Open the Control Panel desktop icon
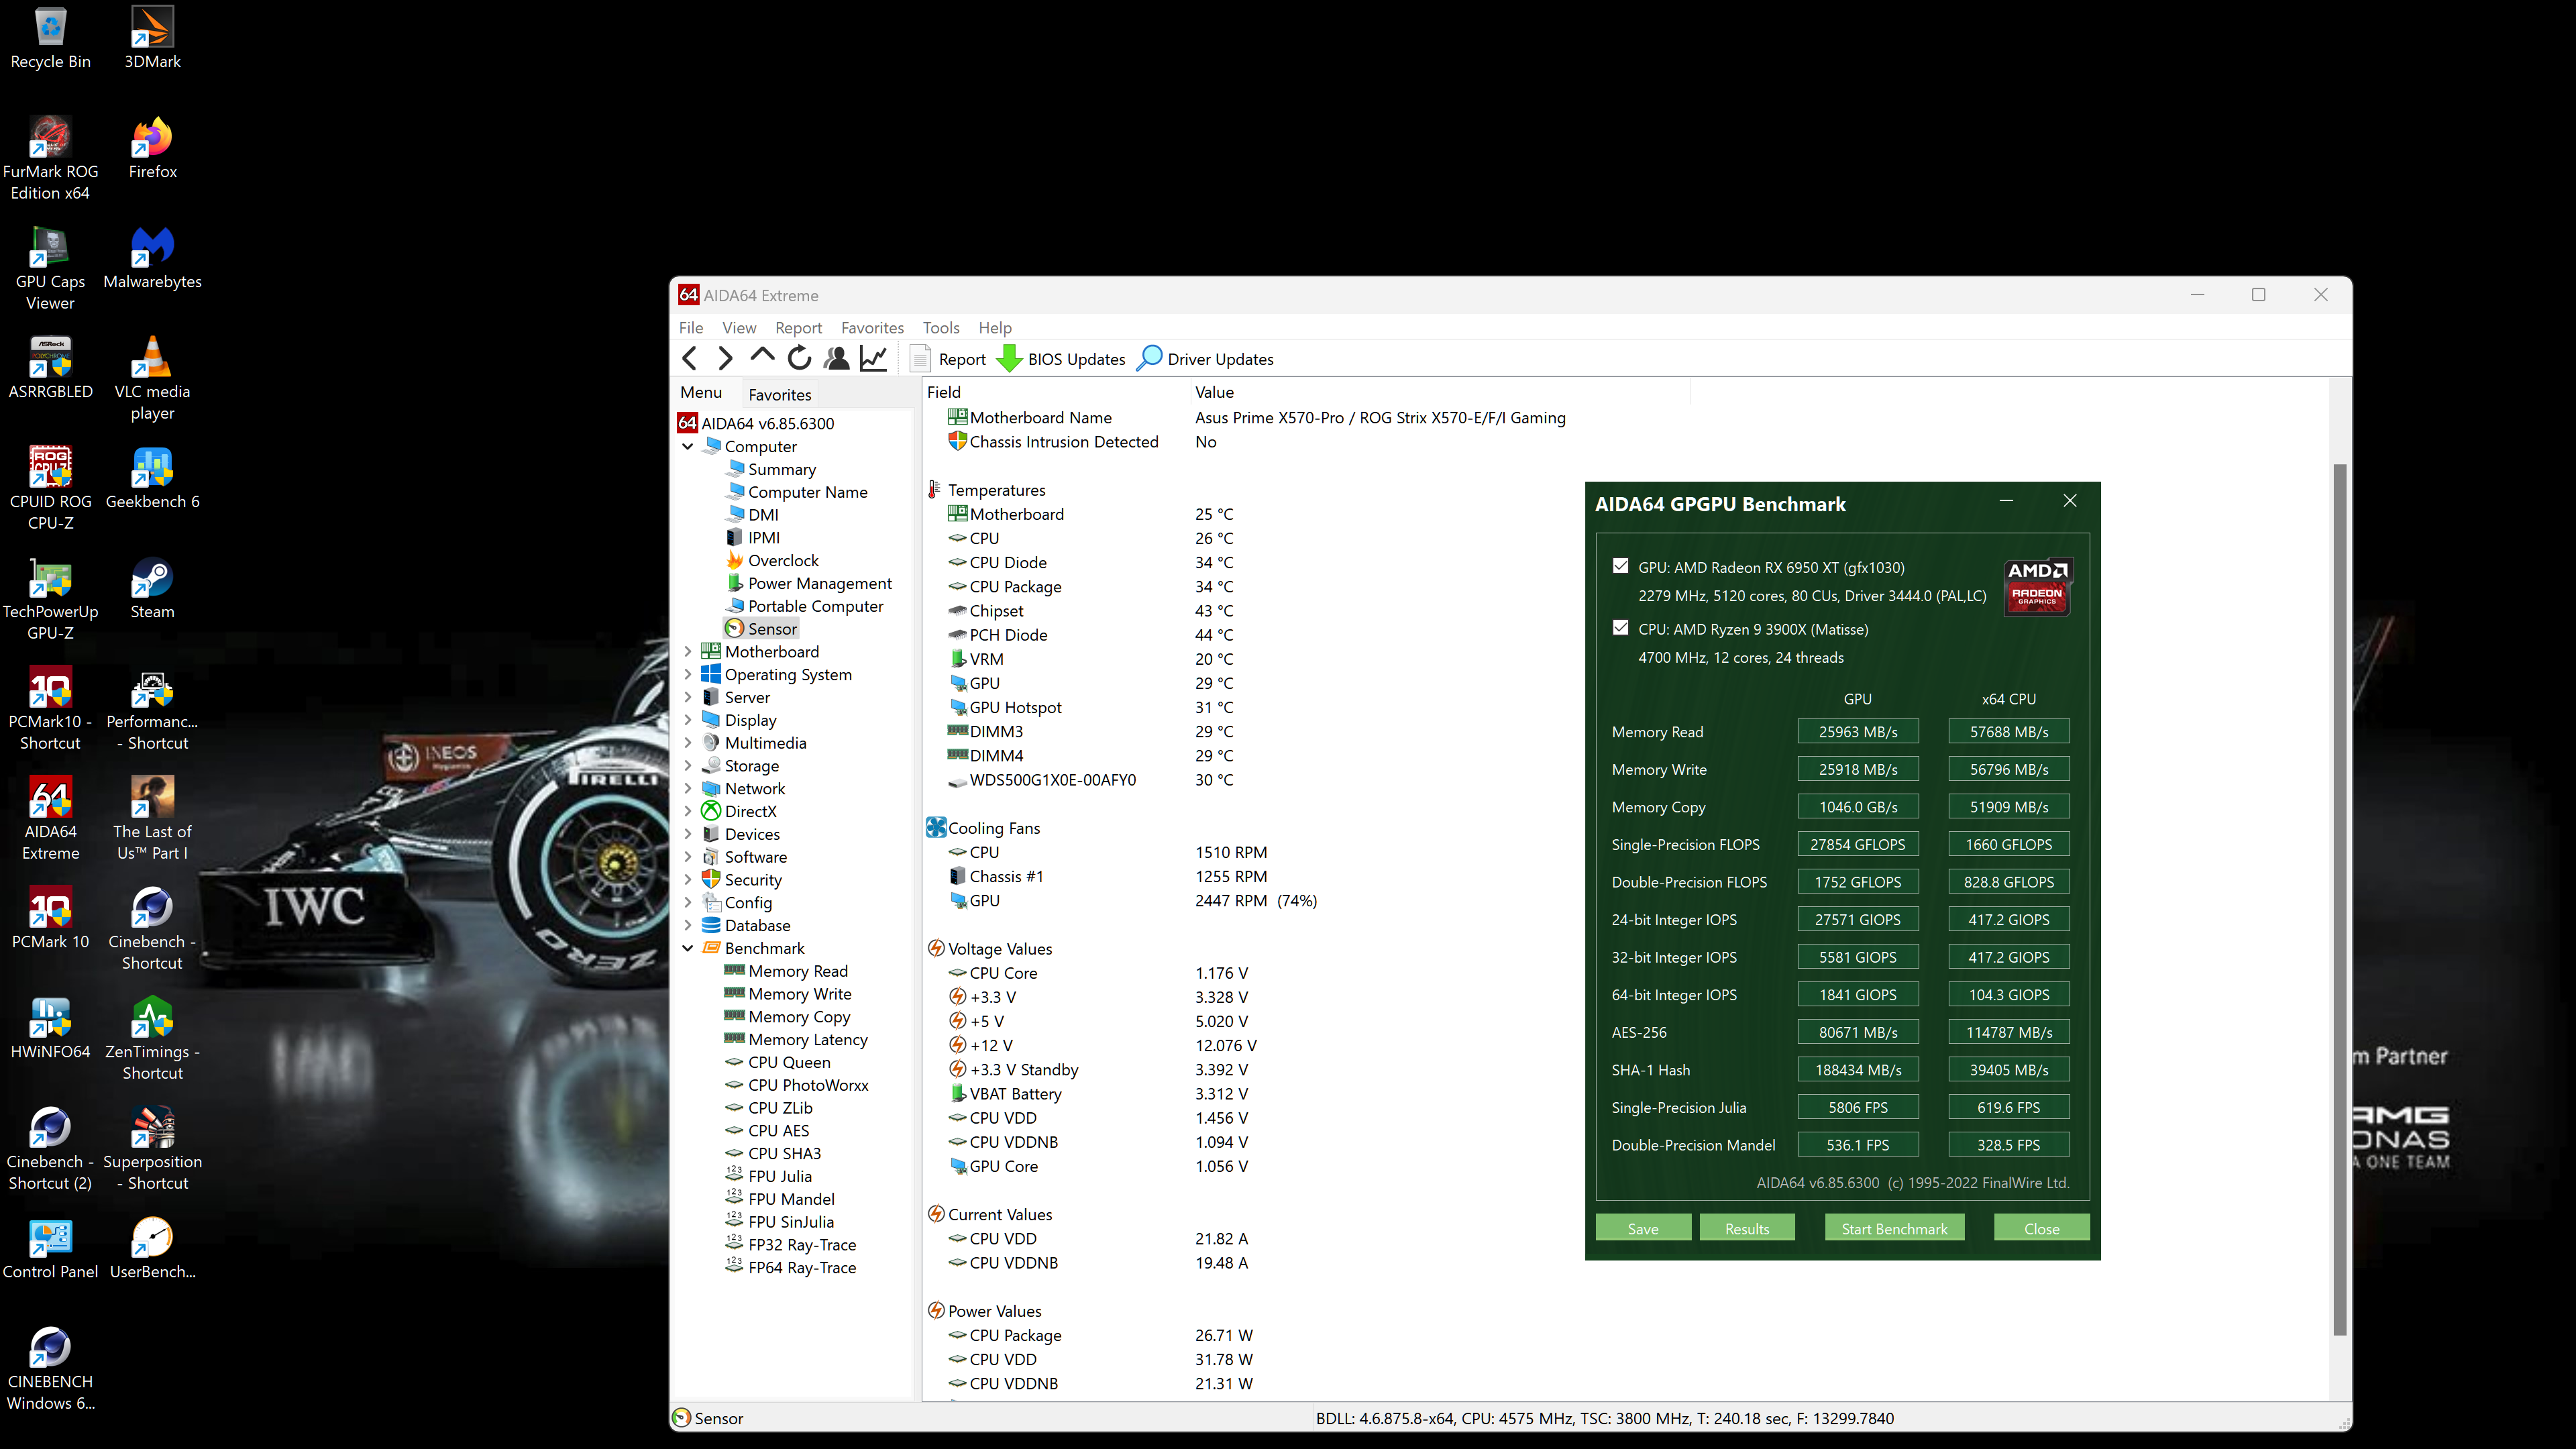Image resolution: width=2576 pixels, height=1449 pixels. pyautogui.click(x=50, y=1250)
